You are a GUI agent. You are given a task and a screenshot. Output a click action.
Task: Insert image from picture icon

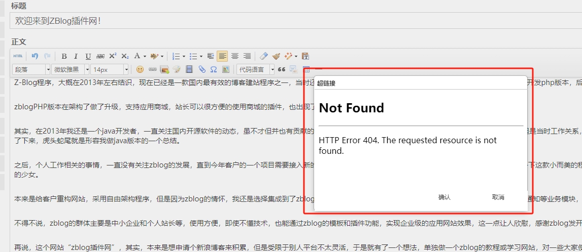click(164, 69)
